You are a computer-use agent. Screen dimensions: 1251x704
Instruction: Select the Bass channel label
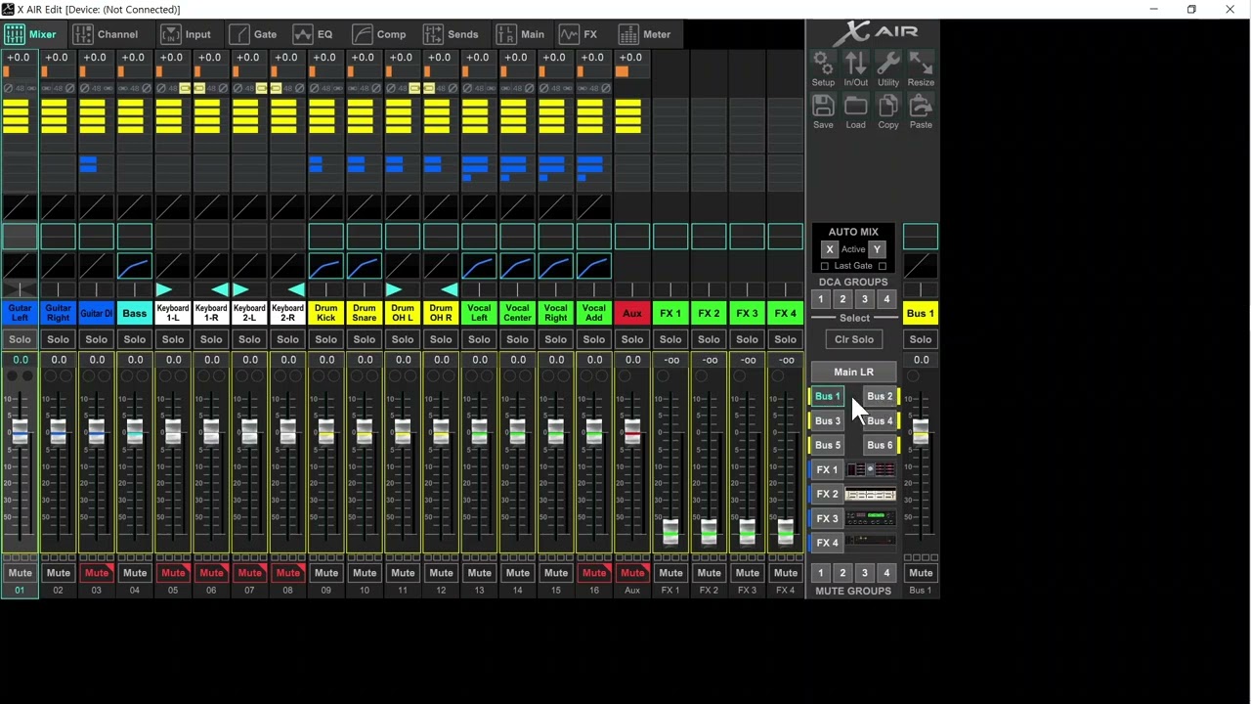[134, 313]
